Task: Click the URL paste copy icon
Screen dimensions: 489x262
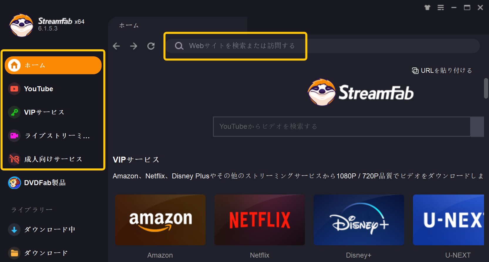Action: point(415,71)
